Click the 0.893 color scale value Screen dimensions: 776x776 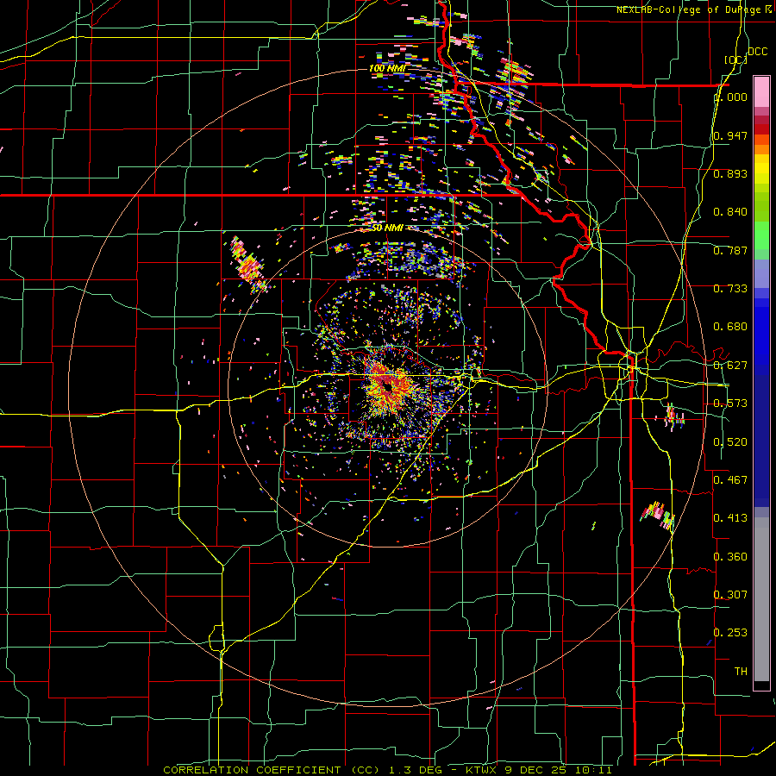730,173
